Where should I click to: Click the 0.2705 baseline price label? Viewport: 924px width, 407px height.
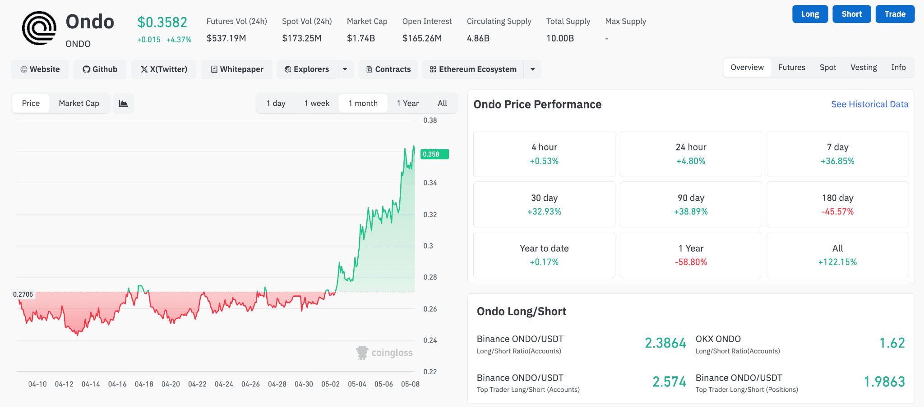23,294
